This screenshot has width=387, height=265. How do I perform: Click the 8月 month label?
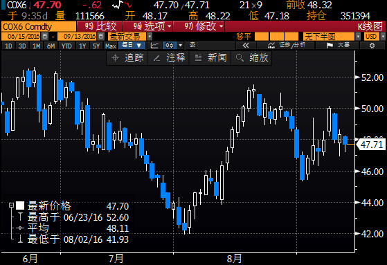[234, 259]
